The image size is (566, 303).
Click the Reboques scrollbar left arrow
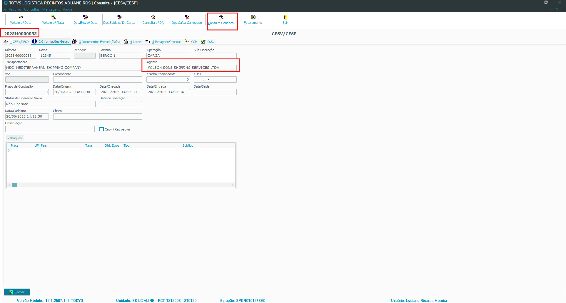tap(9, 185)
